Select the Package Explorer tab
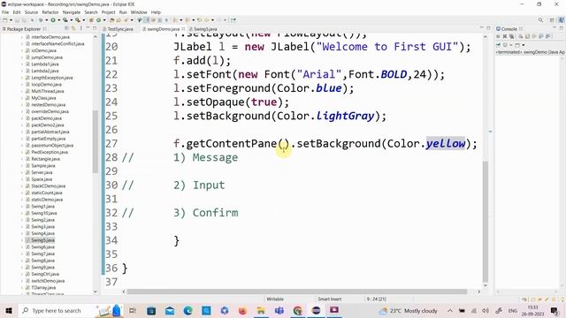Viewport: 566px width, 318px height. pos(24,29)
